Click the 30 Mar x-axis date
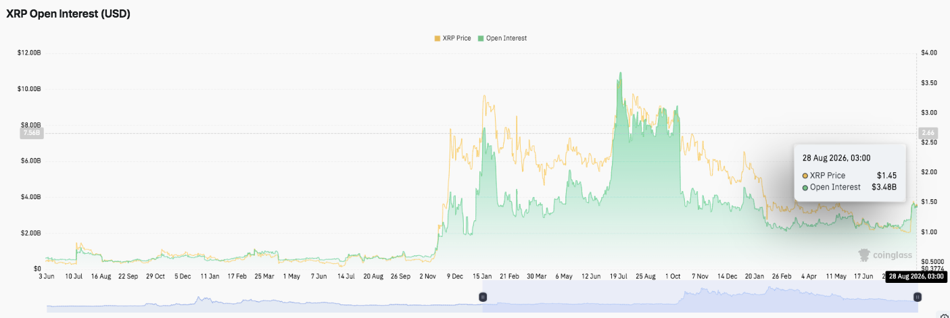Screen dimensions: 950x318 [537, 276]
